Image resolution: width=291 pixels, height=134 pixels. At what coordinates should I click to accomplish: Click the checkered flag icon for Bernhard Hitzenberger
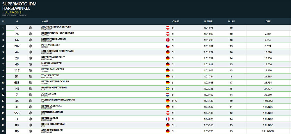[x=31, y=34]
